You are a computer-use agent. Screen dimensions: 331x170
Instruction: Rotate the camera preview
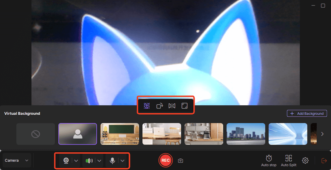160,106
